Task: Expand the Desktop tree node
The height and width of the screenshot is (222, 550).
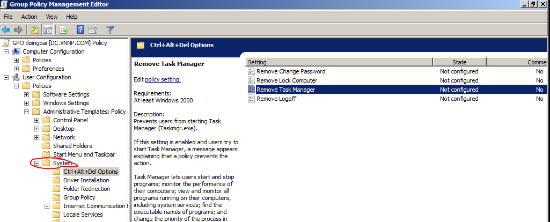Action: tap(36, 129)
